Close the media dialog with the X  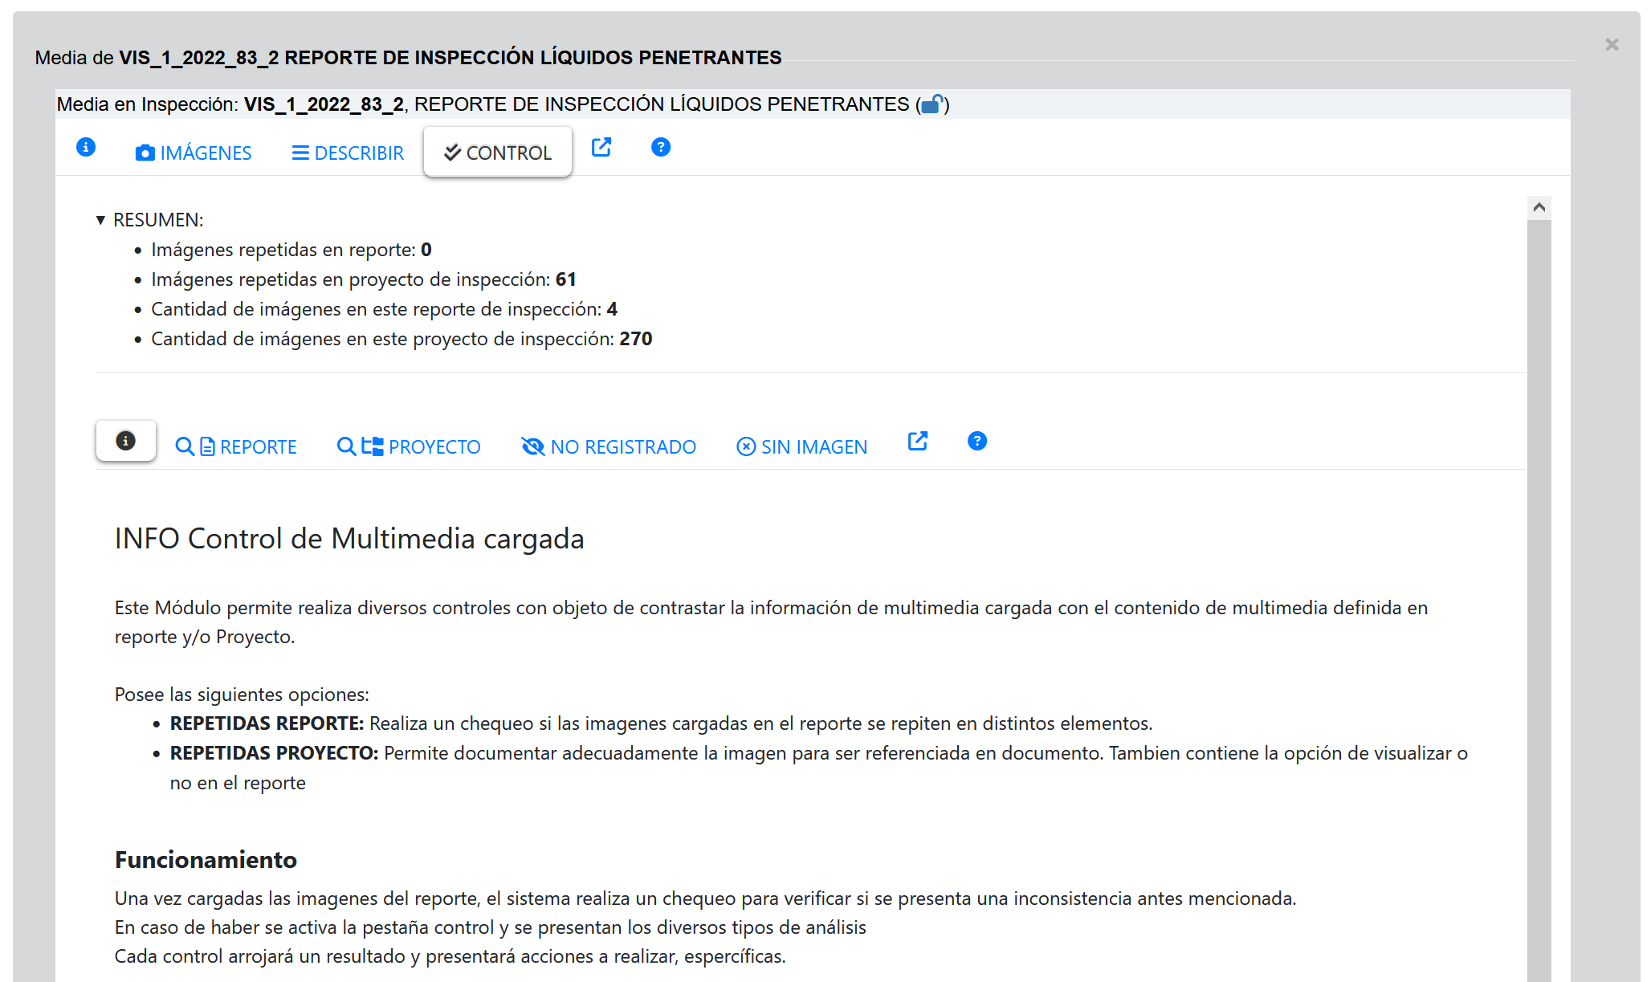coord(1612,45)
